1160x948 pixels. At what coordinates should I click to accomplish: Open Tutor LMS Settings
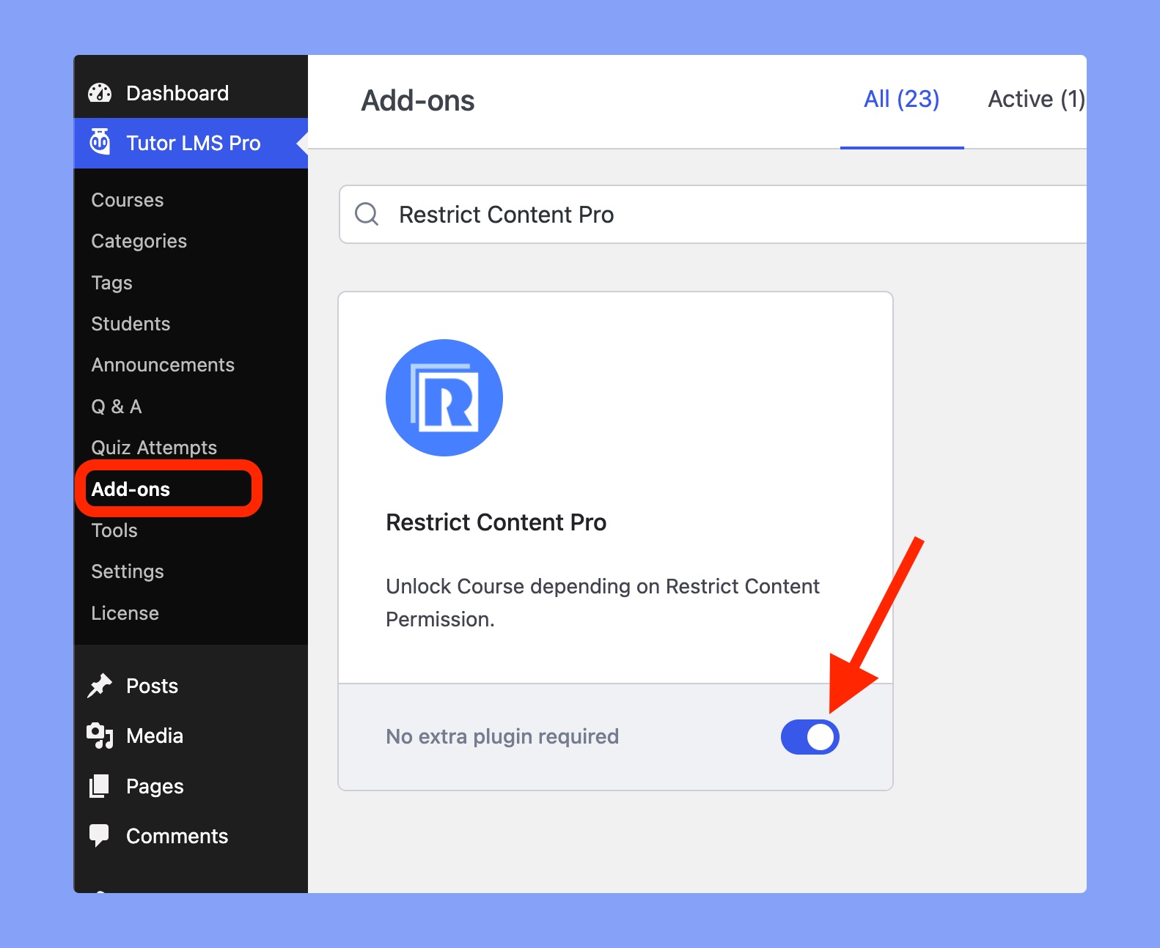pos(128,571)
